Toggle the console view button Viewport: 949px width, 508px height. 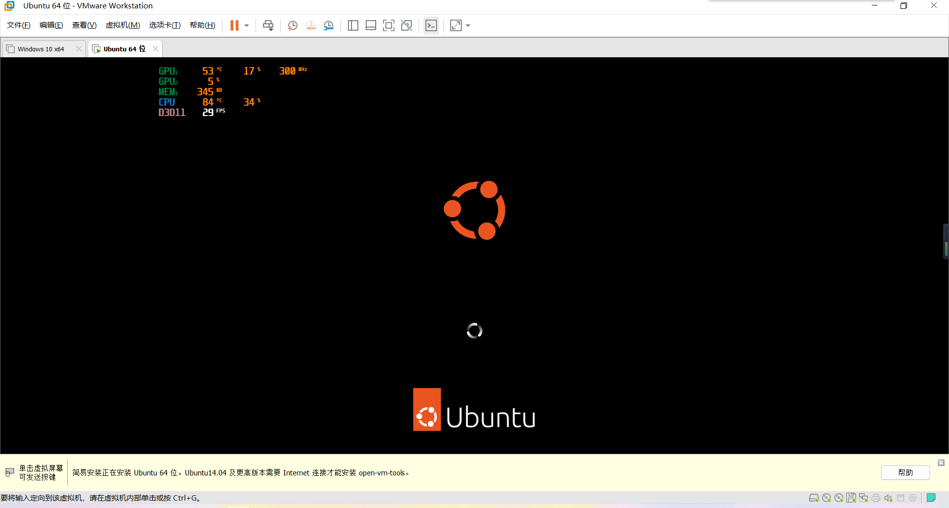431,25
